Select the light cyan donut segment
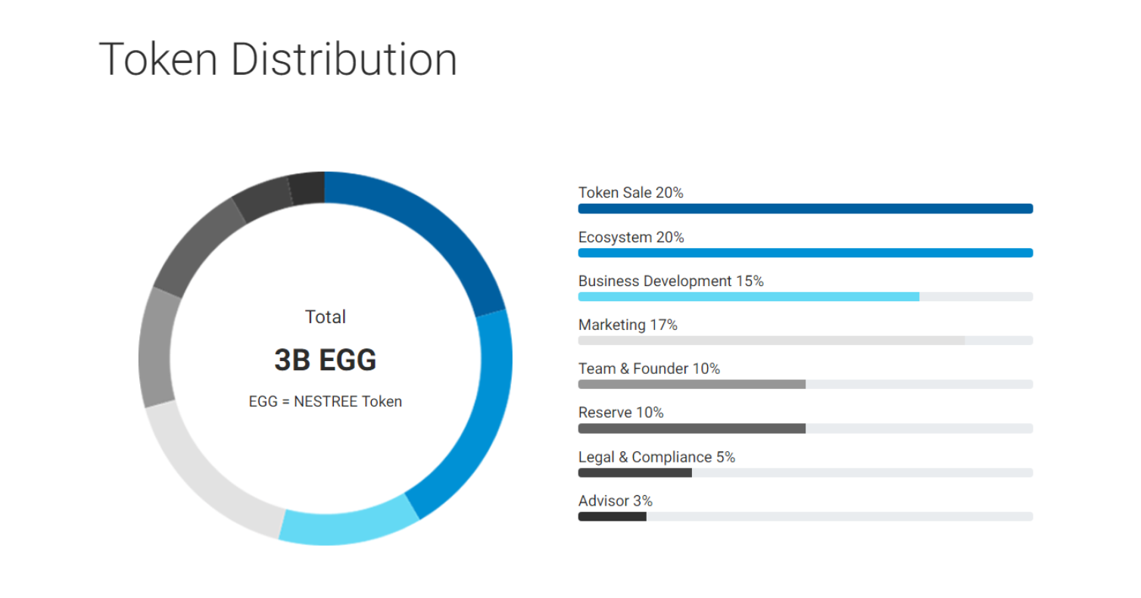 point(347,526)
